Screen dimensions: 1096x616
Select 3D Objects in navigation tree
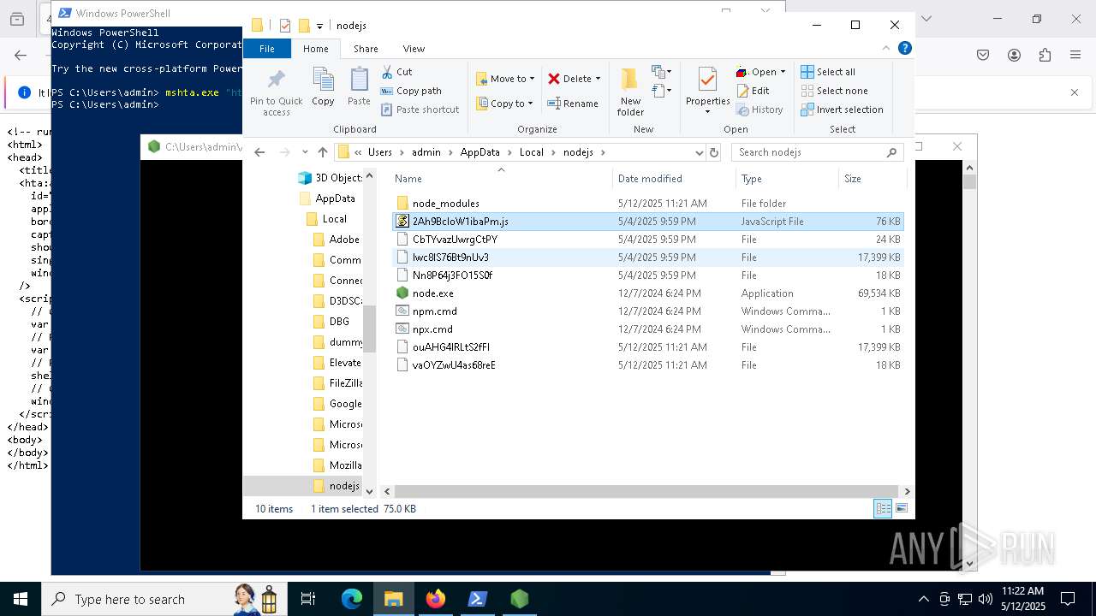coord(330,178)
